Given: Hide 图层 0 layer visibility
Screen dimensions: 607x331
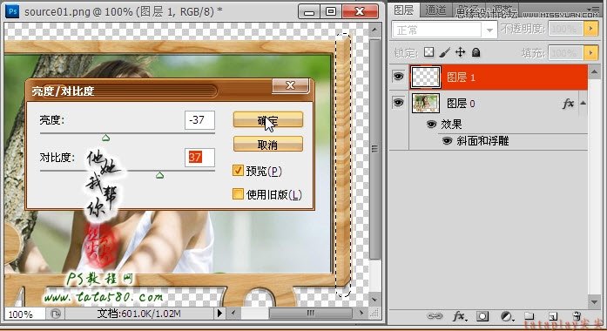Looking at the screenshot, I should point(398,103).
